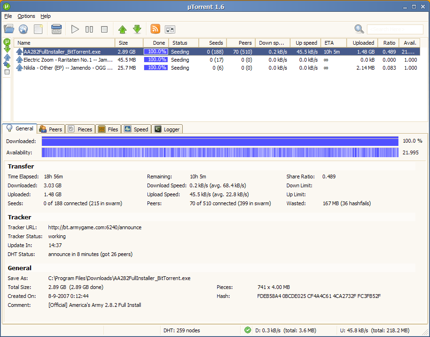
Task: Filter completed torrents with sidebar blue up arrow
Action: pyautogui.click(x=7, y=57)
